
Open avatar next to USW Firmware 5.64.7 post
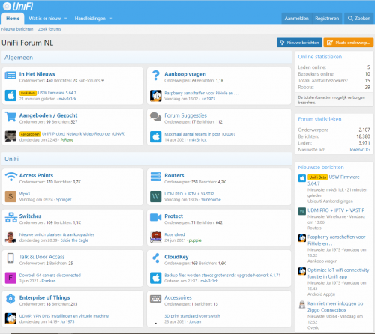coord(10,95)
